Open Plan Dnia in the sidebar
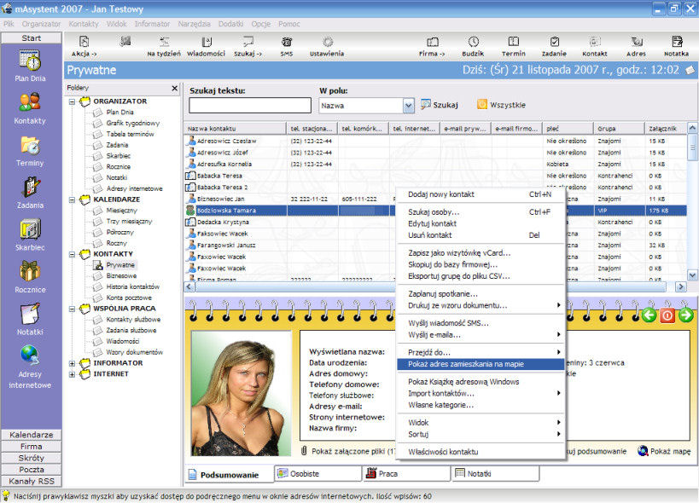Image resolution: width=699 pixels, height=503 pixels. pos(30,66)
